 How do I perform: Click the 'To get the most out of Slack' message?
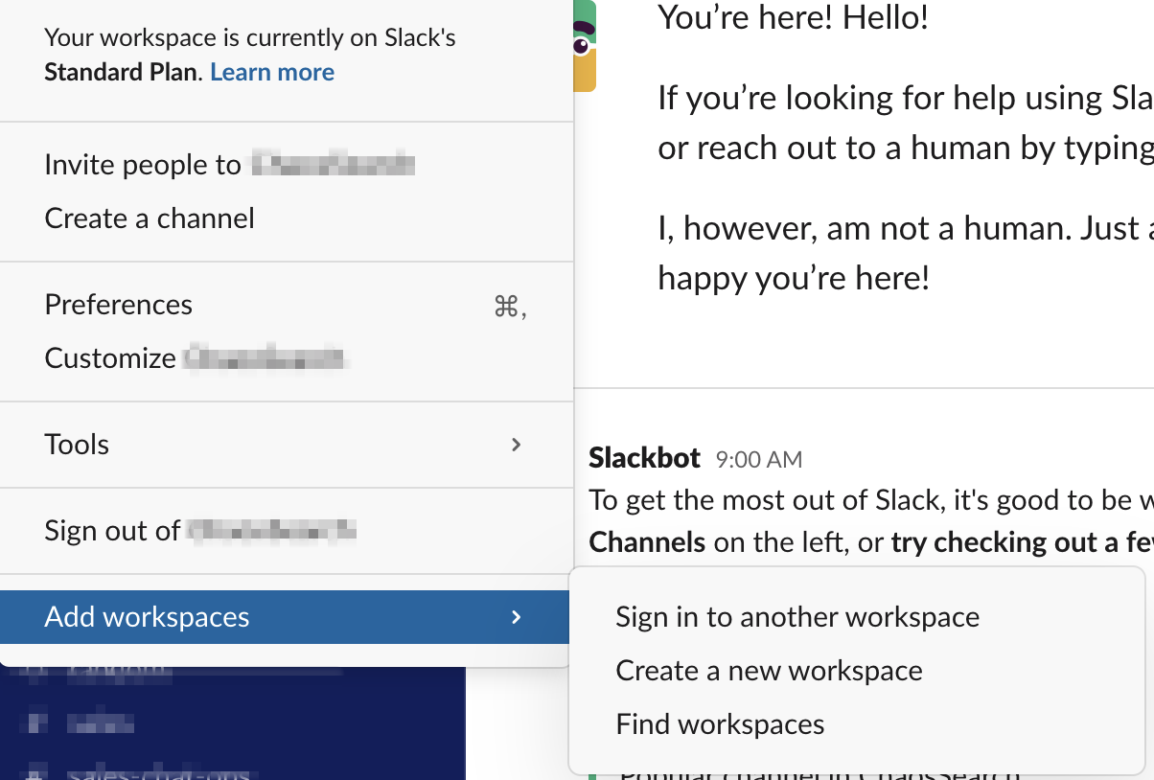pyautogui.click(x=871, y=520)
